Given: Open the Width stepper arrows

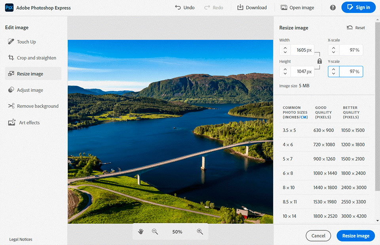Looking at the screenshot, I should pyautogui.click(x=285, y=50).
